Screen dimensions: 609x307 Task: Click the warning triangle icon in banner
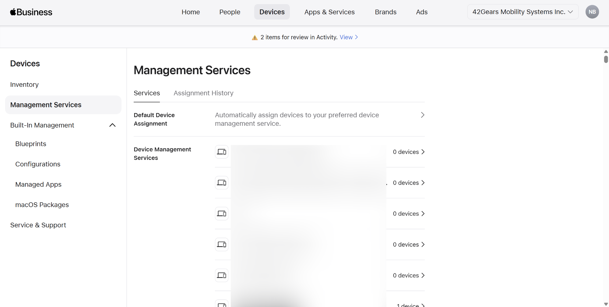255,37
